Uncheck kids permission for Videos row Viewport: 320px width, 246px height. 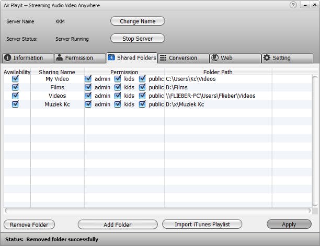tap(118, 96)
